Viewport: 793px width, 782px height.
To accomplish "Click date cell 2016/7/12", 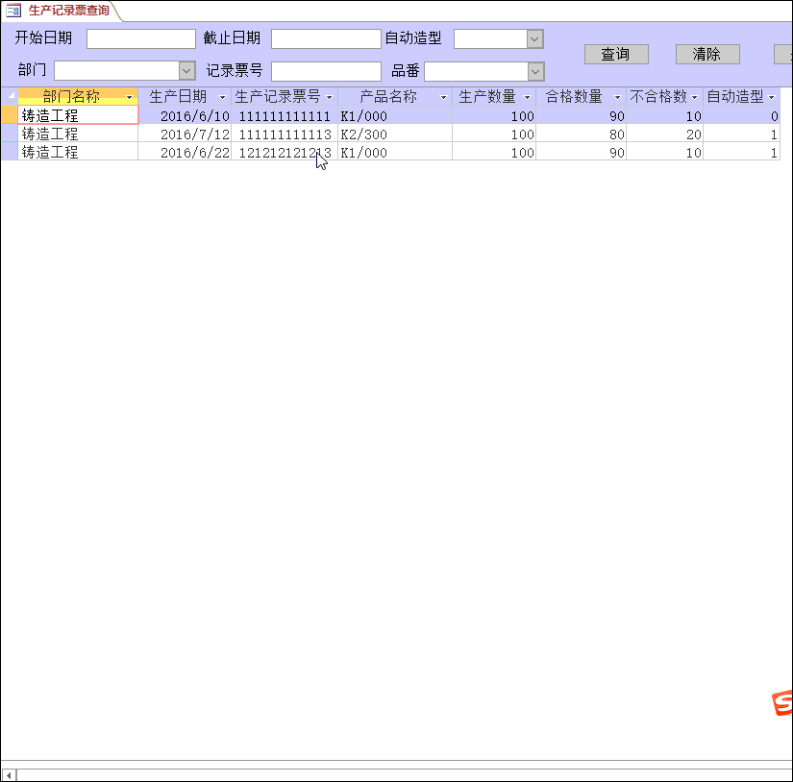I will pos(185,134).
